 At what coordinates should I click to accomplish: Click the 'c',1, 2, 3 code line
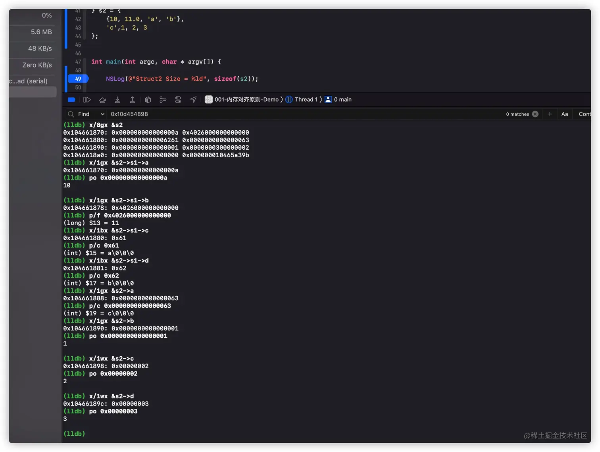[127, 28]
